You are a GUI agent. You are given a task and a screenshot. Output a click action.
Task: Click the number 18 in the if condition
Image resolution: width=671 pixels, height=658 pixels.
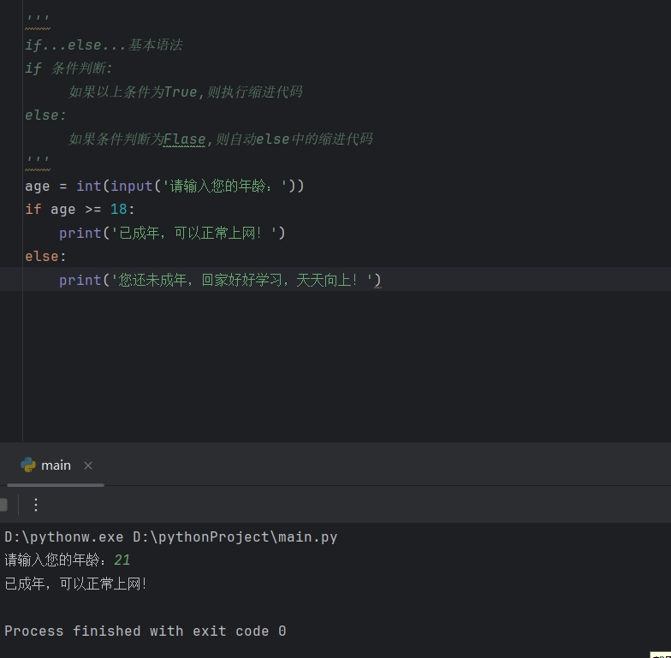click(118, 209)
